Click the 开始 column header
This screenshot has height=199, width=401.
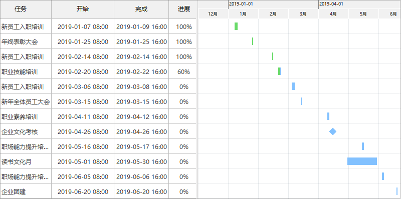point(83,9)
